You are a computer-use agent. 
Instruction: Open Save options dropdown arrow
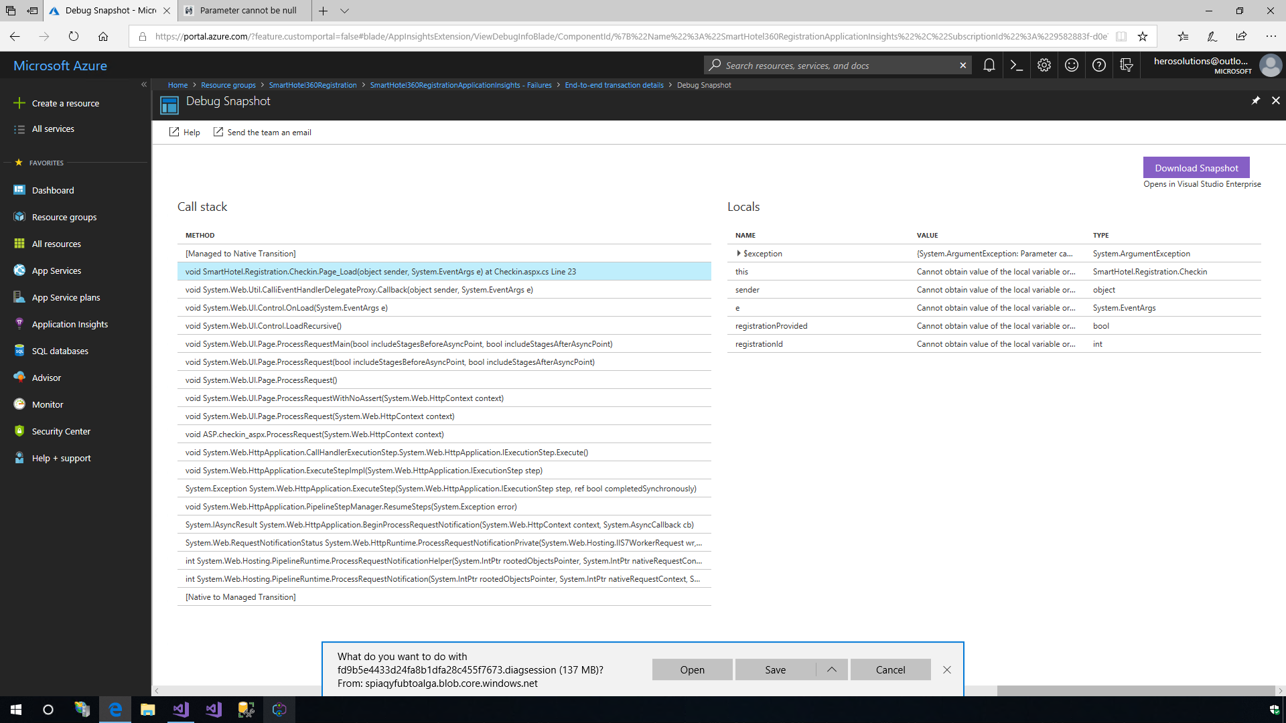coord(831,669)
